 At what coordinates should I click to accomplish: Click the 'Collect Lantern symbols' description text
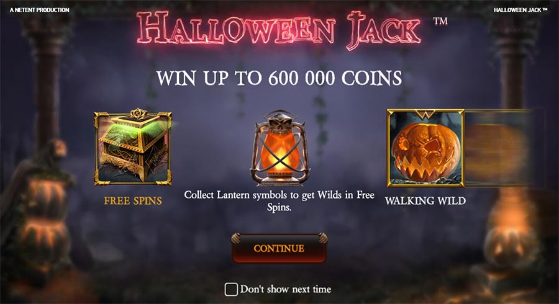tap(279, 201)
